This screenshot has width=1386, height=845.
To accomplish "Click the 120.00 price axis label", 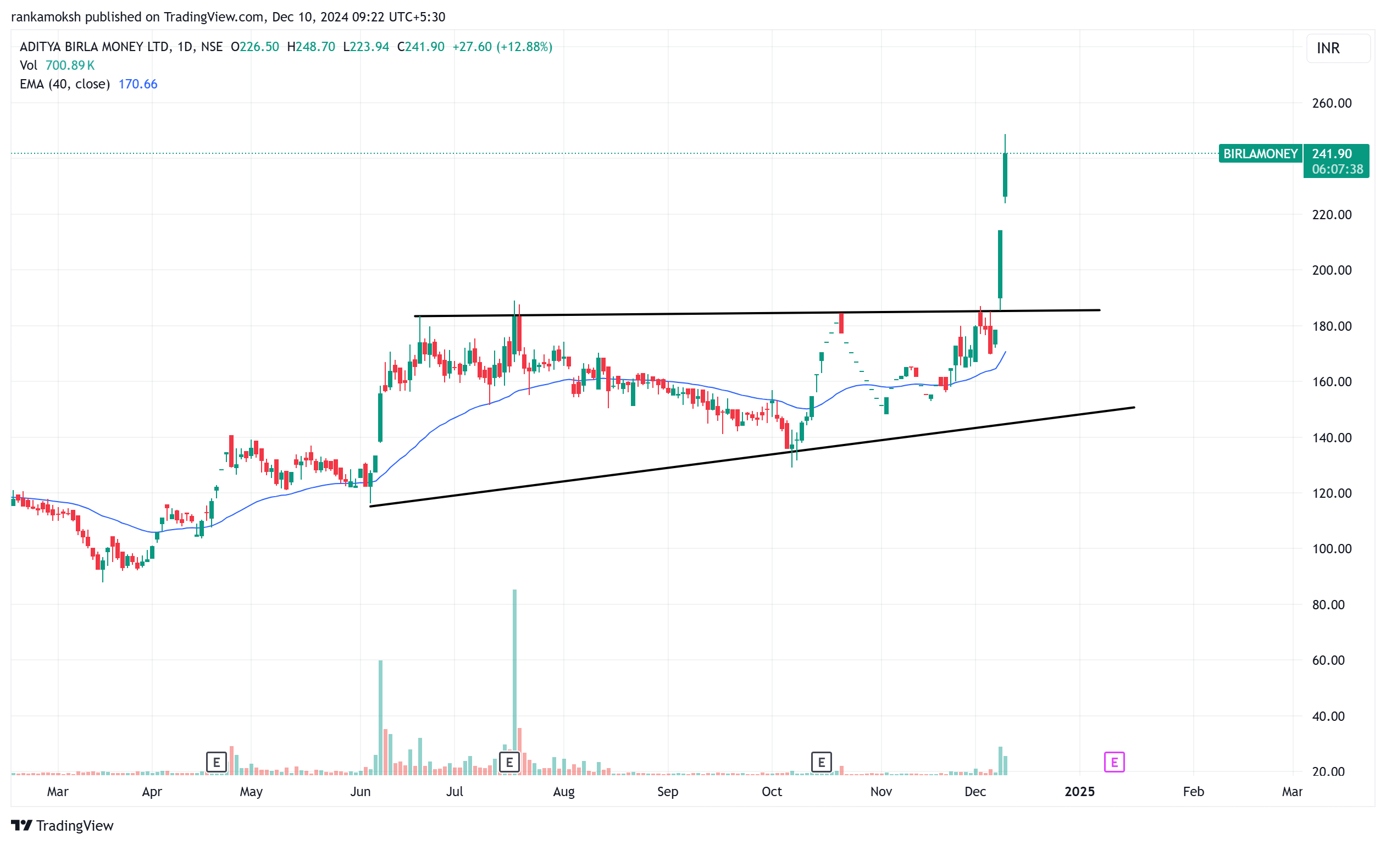I will click(x=1332, y=493).
